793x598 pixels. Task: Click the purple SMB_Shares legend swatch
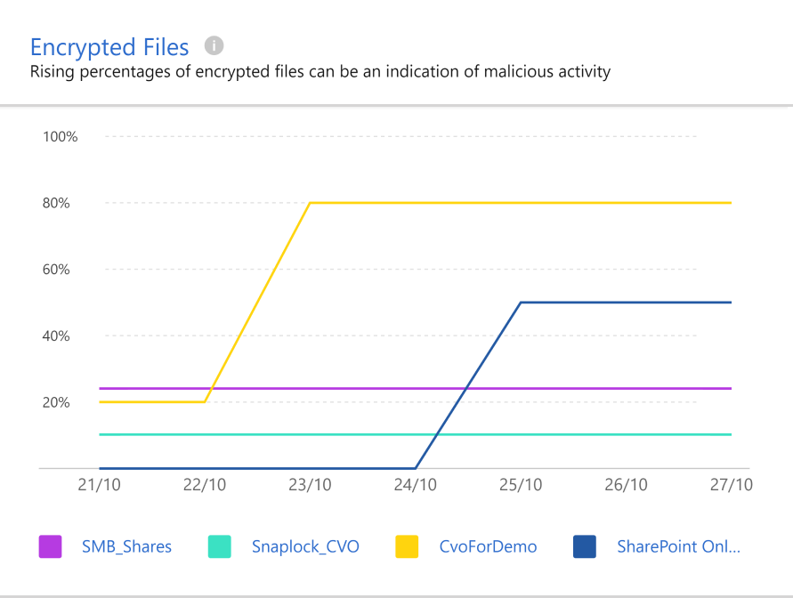tap(50, 546)
